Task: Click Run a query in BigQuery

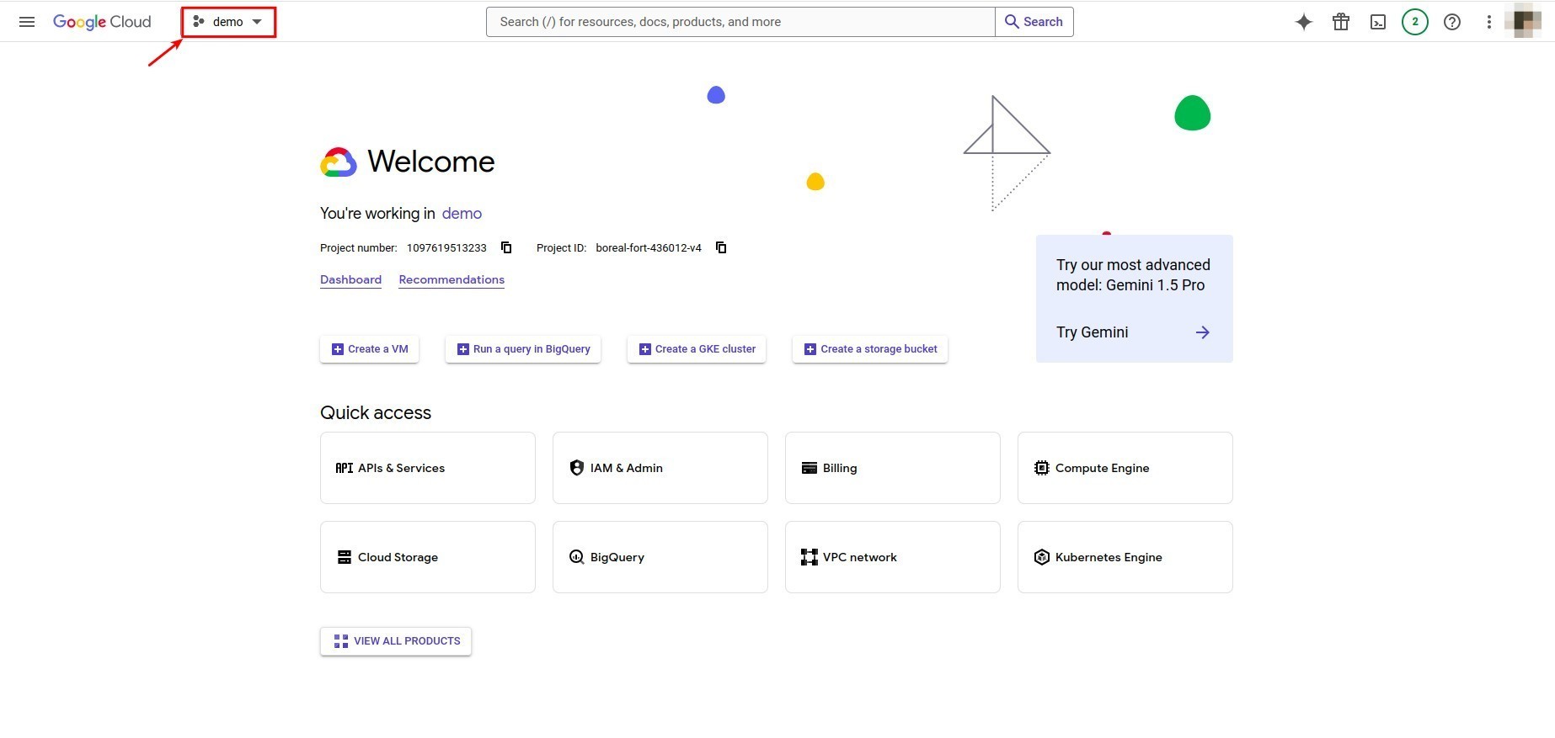Action: [522, 349]
